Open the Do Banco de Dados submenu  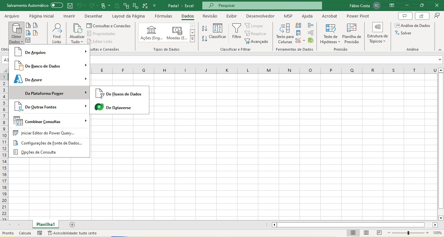tap(49, 66)
